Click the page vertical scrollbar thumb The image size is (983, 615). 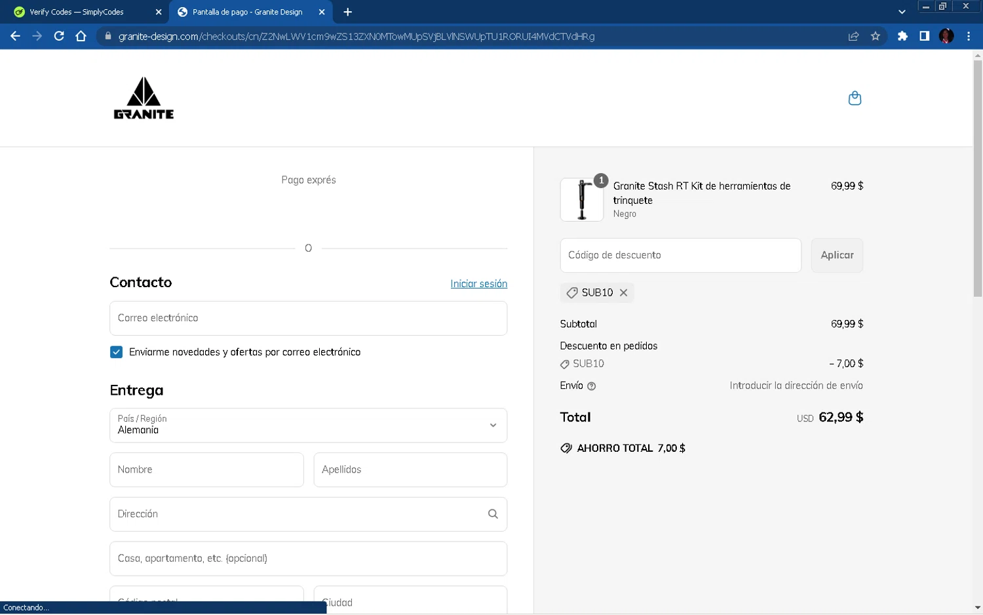[977, 178]
